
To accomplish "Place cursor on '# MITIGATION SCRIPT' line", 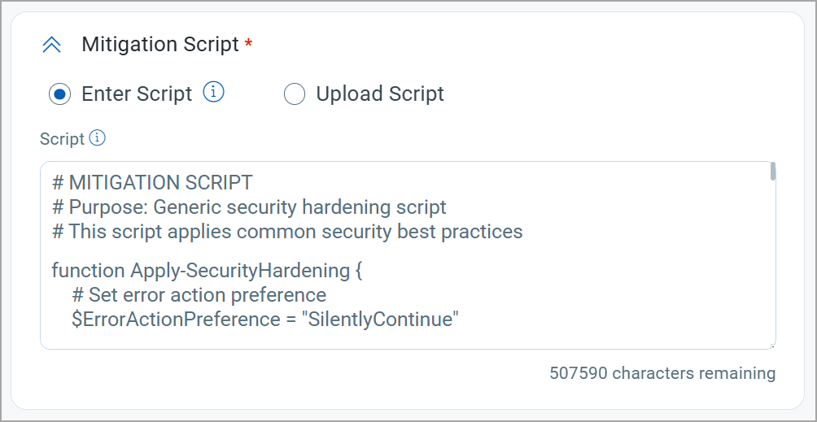I will click(153, 183).
